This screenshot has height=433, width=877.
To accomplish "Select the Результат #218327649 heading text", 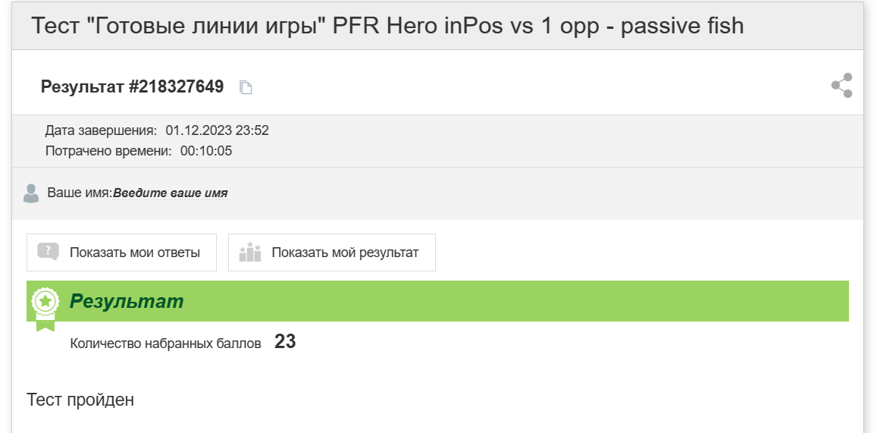I will tap(132, 86).
